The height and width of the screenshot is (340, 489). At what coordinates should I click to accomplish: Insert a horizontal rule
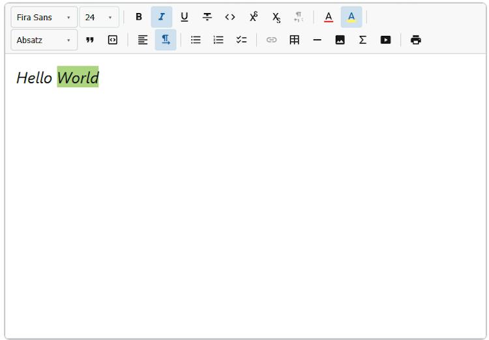pyautogui.click(x=317, y=40)
